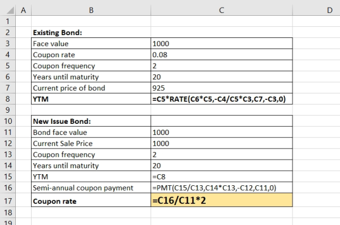Select column D header
This screenshot has width=340, height=225.
329,10
